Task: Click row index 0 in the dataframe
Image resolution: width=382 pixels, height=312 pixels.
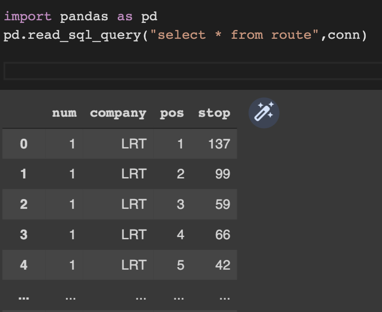Action: coord(24,144)
